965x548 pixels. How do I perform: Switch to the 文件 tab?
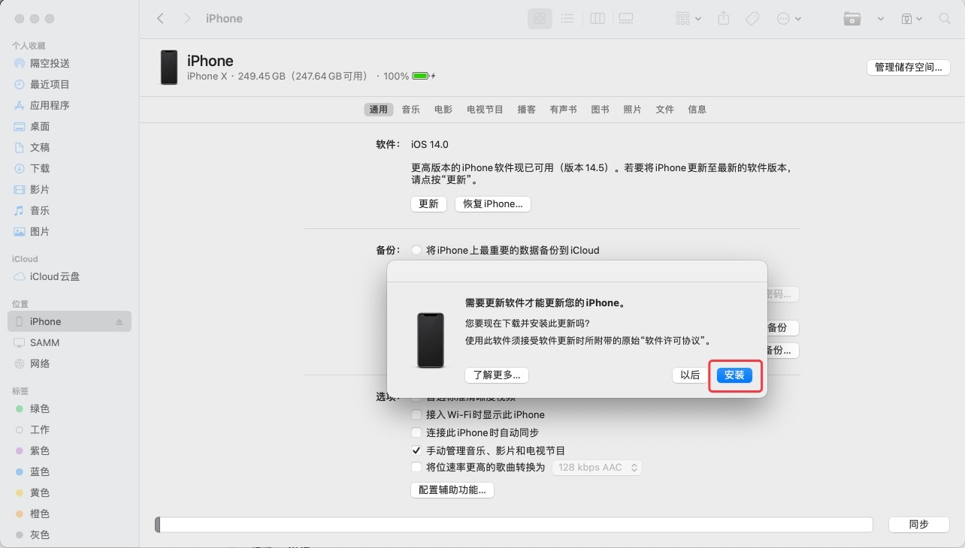(x=664, y=110)
